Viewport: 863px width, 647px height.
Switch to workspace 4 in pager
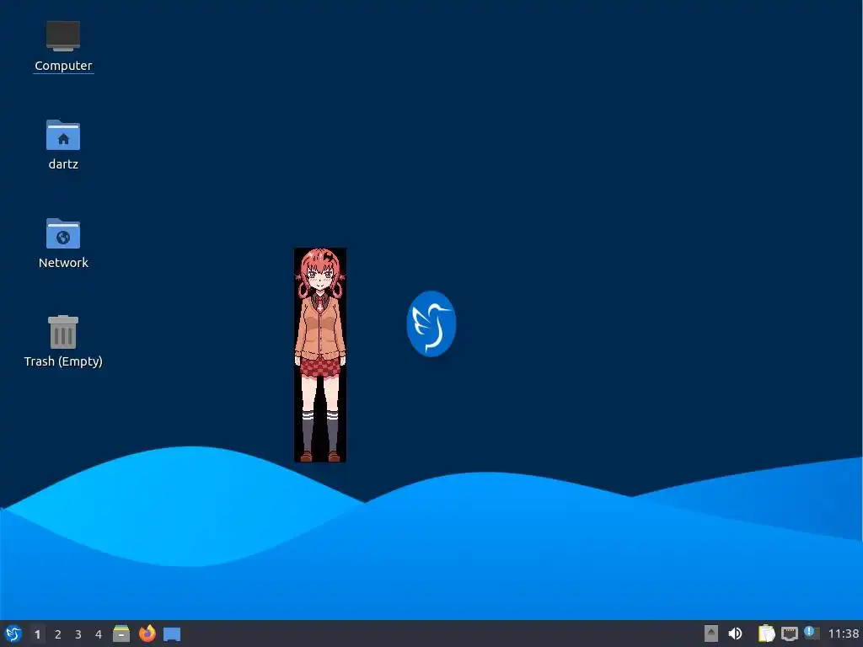[99, 634]
